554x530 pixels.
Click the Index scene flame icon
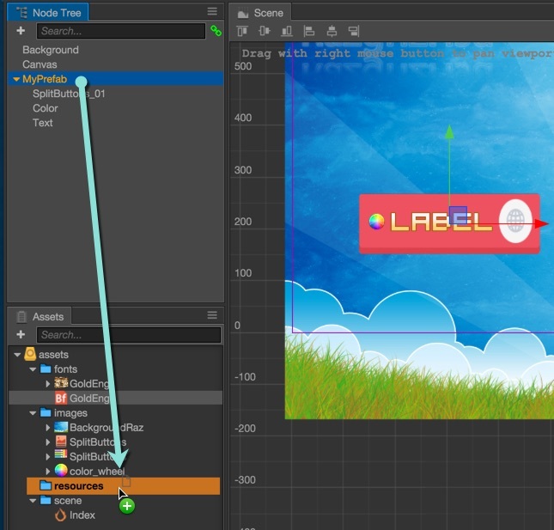60,515
